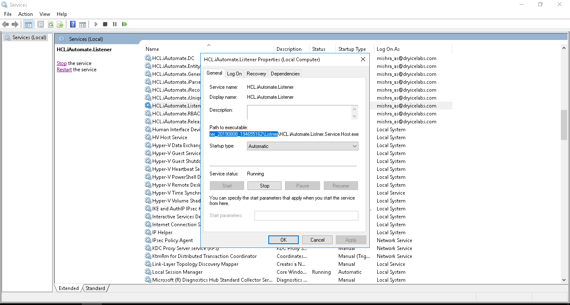Viewport: 570px width, 305px height.
Task: Select the IPsec Policy Agent service row
Action: click(172, 240)
